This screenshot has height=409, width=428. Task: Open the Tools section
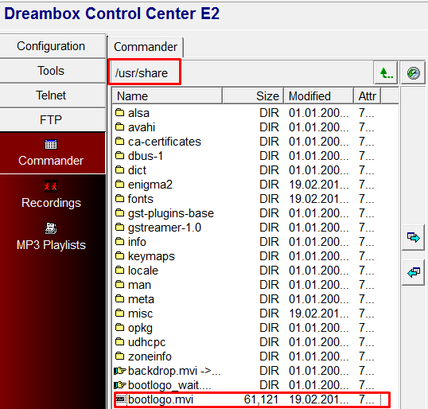[53, 71]
